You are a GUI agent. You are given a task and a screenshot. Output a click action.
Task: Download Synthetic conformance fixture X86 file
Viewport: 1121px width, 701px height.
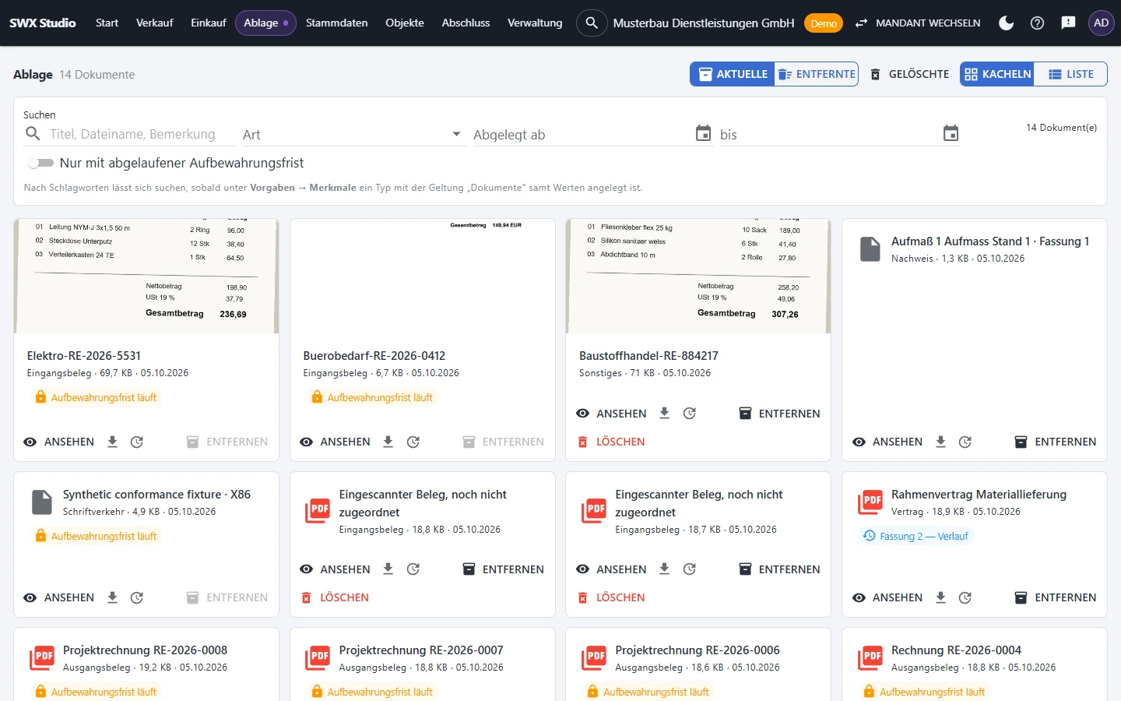(112, 597)
